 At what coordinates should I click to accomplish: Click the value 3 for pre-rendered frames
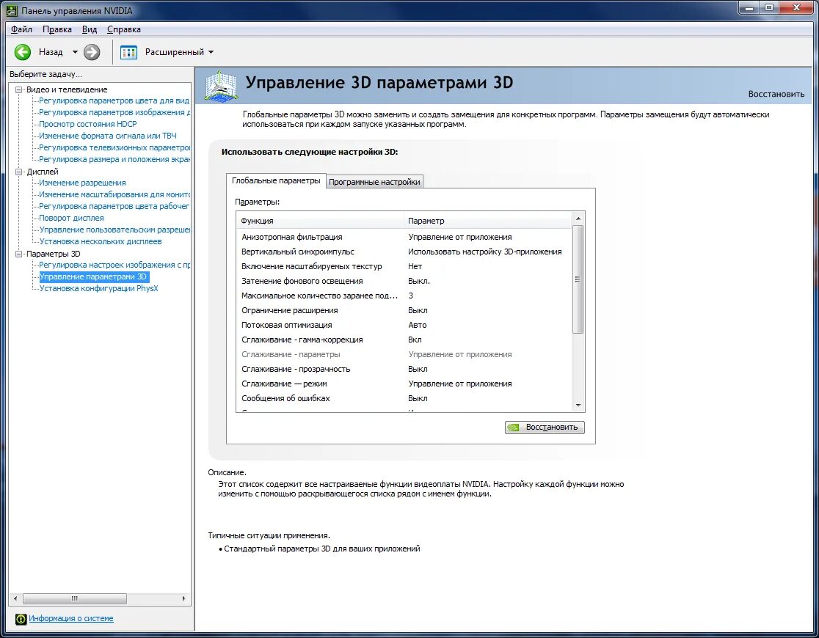click(x=410, y=296)
